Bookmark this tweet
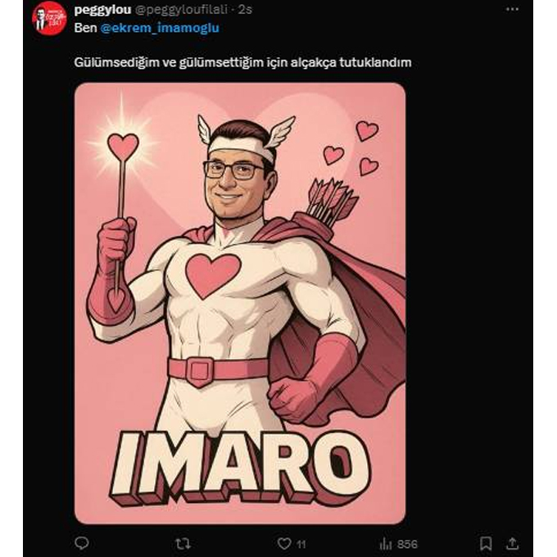This screenshot has width=557, height=557. (486, 544)
